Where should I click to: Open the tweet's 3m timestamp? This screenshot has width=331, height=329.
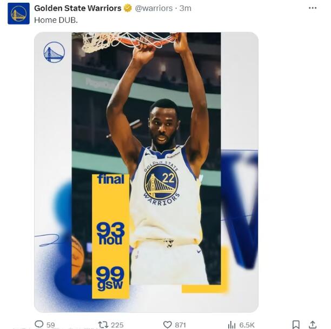pos(186,8)
